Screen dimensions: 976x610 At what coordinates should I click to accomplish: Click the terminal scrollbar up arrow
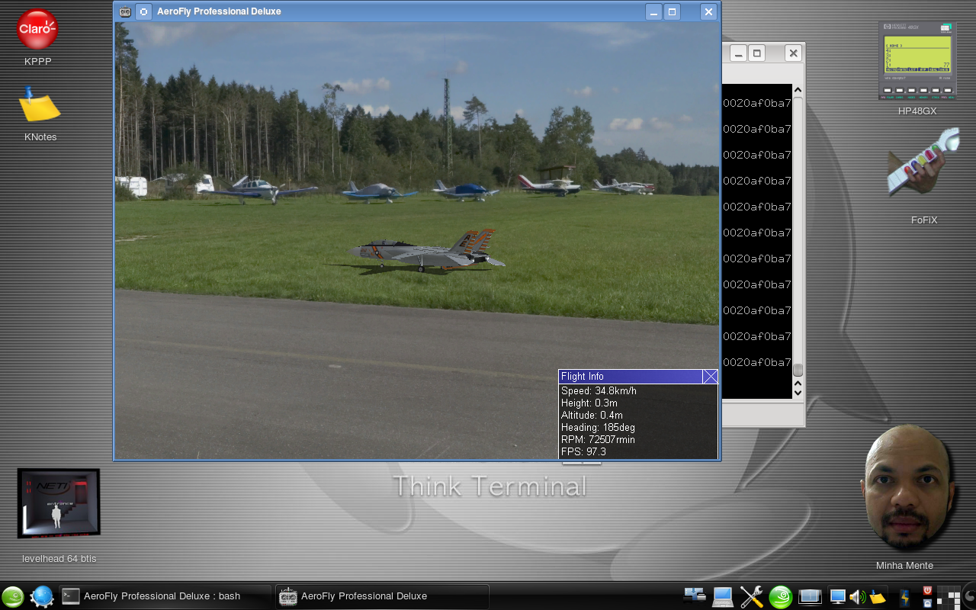pos(798,91)
